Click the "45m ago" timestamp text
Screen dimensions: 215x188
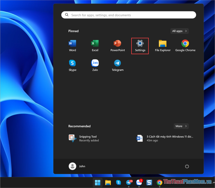tap(152, 141)
